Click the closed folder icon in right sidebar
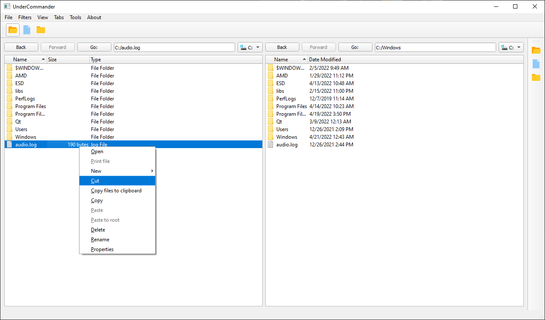 (536, 77)
